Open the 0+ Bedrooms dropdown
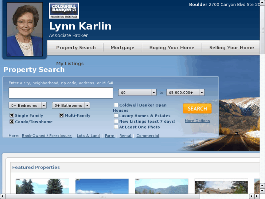The height and width of the screenshot is (199, 265). click(28, 106)
